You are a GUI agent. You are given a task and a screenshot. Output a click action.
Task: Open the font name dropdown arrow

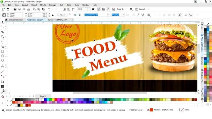click(109, 15)
